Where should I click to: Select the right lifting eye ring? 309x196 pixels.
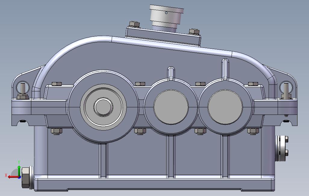click(x=286, y=87)
